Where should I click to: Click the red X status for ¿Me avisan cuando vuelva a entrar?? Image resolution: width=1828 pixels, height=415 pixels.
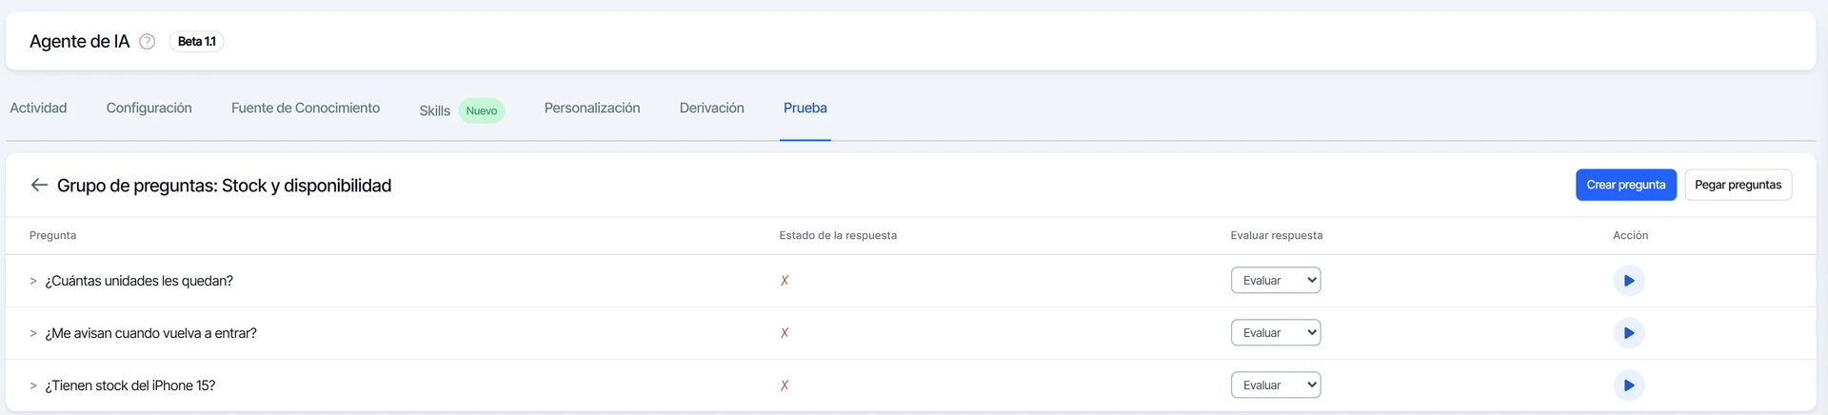[785, 333]
